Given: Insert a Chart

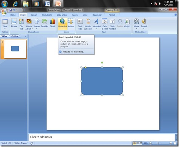Looking at the screenshot, I should click(52, 23).
